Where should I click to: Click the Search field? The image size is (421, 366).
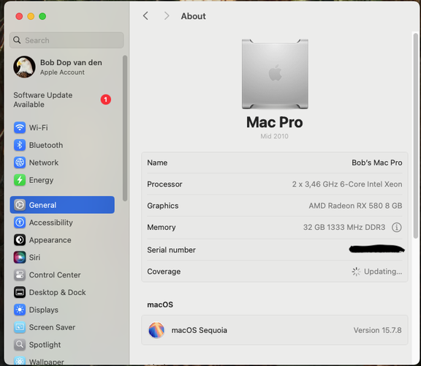(x=67, y=40)
